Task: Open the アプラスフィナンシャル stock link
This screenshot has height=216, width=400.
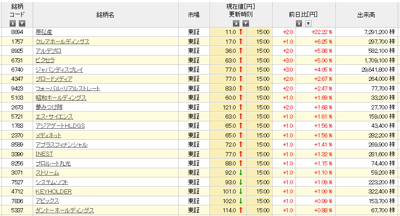Action: pos(62,145)
